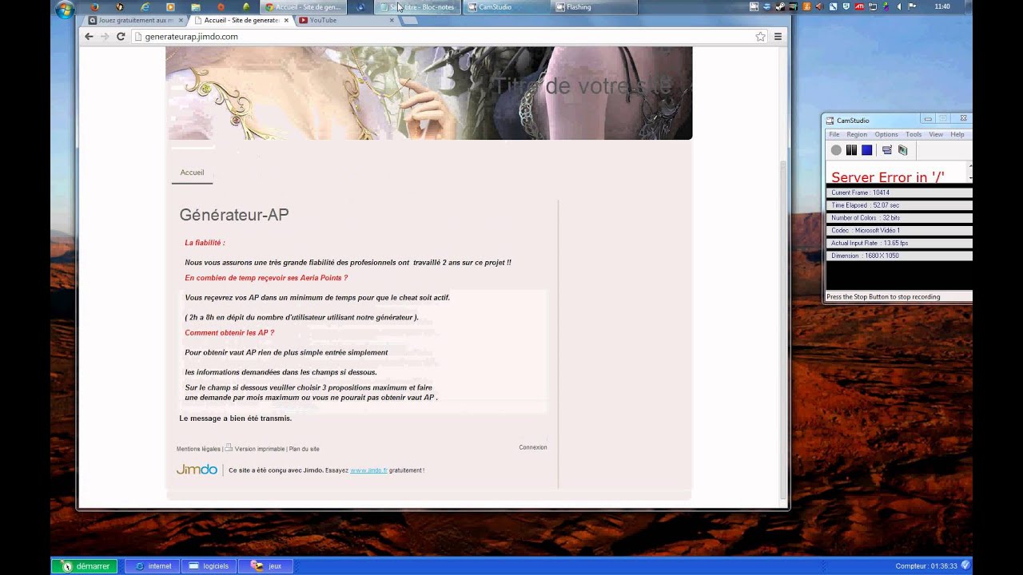Image resolution: width=1023 pixels, height=575 pixels.
Task: Open the 'internet' toolbar at the bottom
Action: click(x=153, y=566)
